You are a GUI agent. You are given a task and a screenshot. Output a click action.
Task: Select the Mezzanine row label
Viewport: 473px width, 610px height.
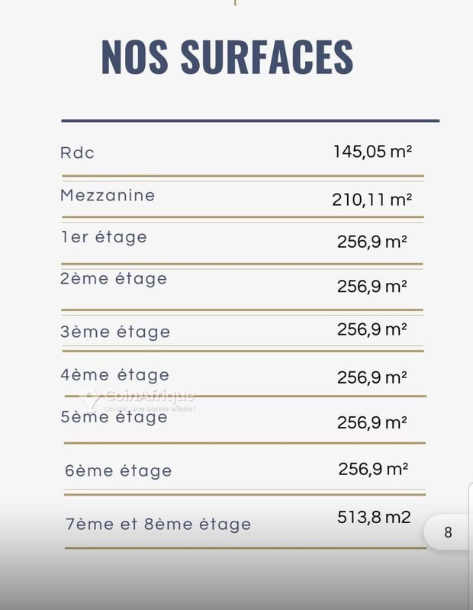coord(108,195)
